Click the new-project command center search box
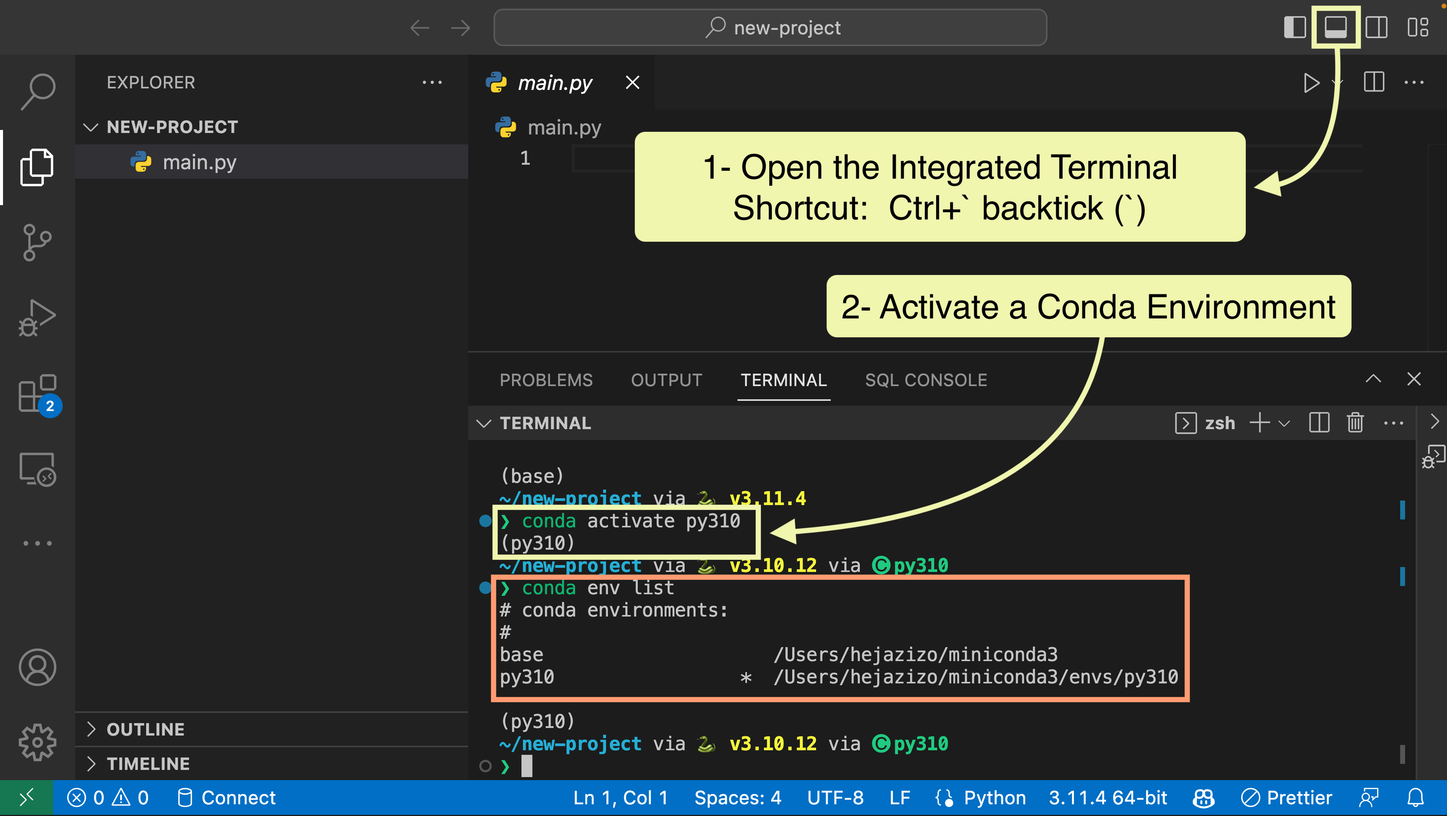 [x=770, y=27]
